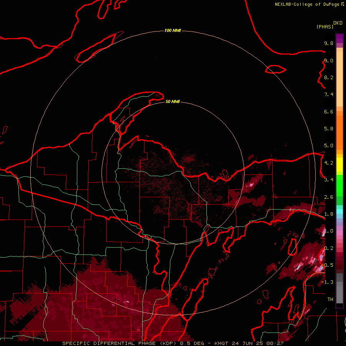Click the 6.6 scale value

click(x=329, y=111)
